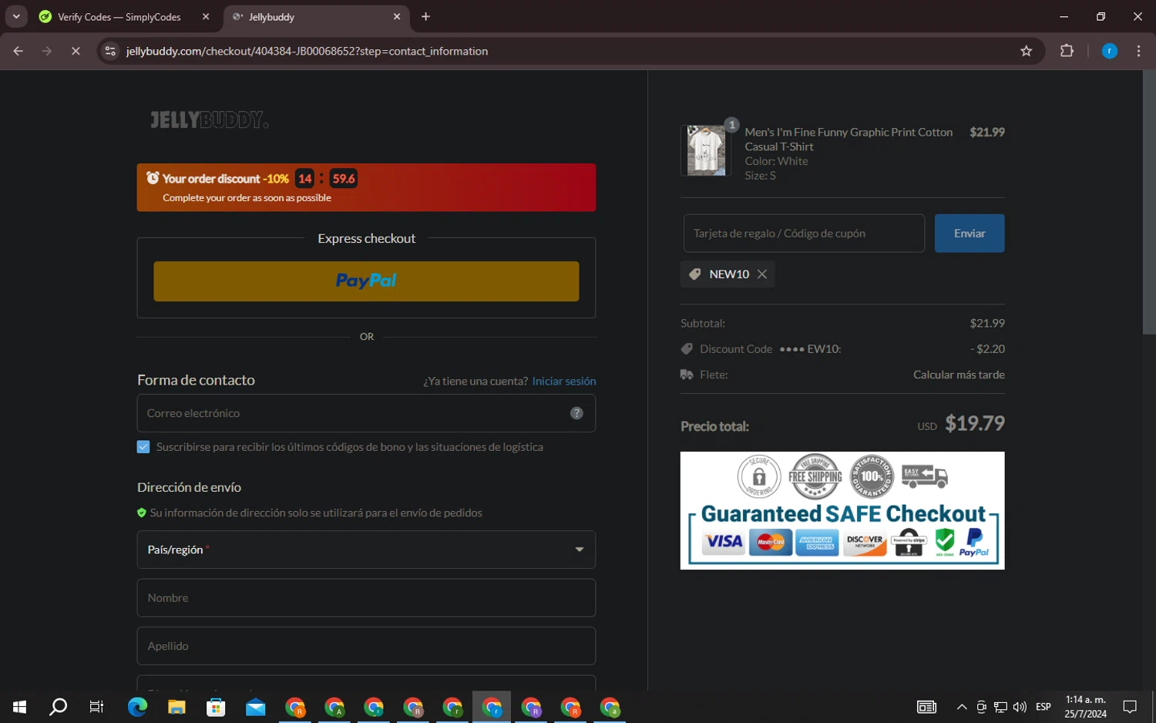Open the tab search dropdown arrow
The image size is (1156, 723).
tap(16, 17)
